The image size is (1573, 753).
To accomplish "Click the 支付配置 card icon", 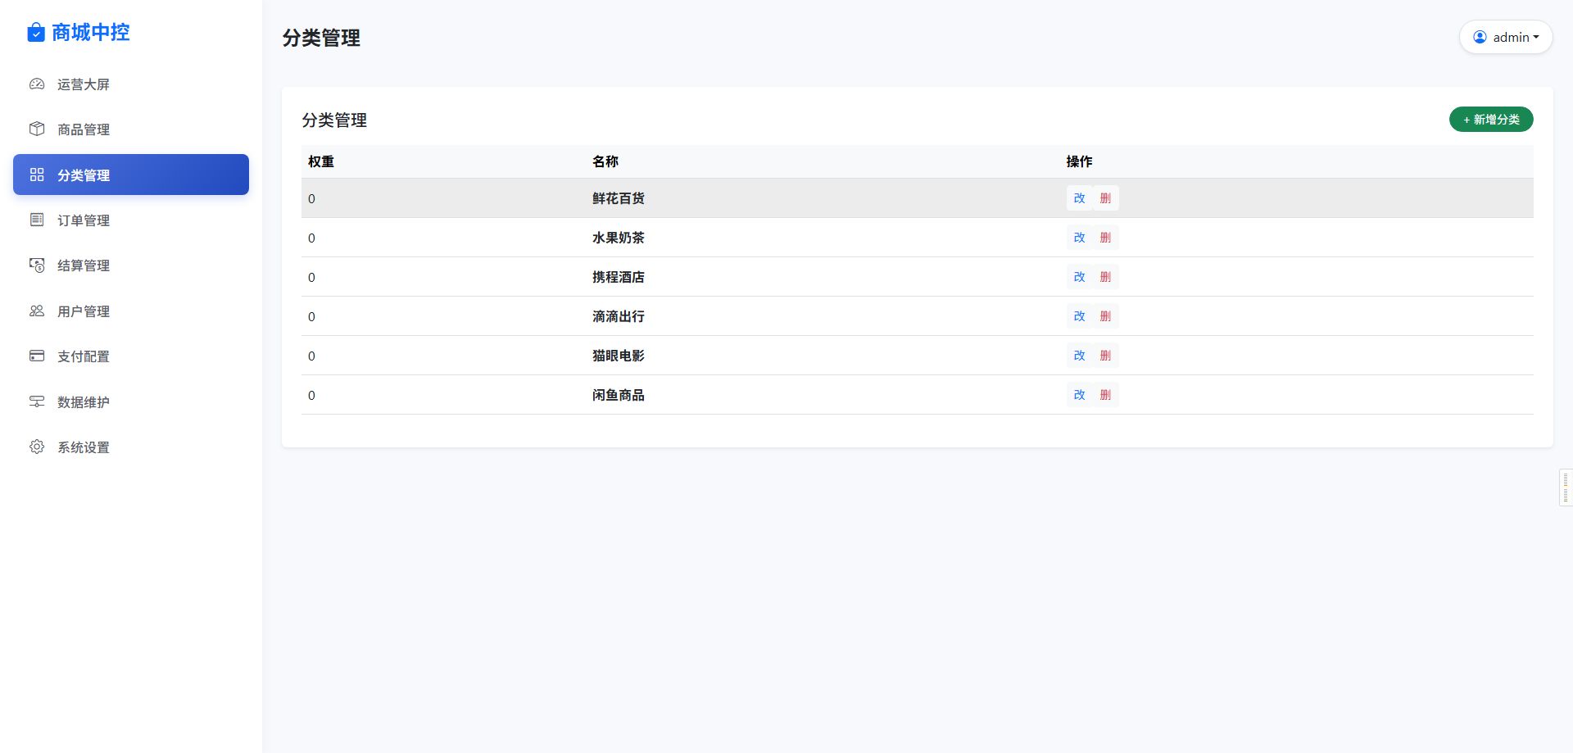I will 37,356.
